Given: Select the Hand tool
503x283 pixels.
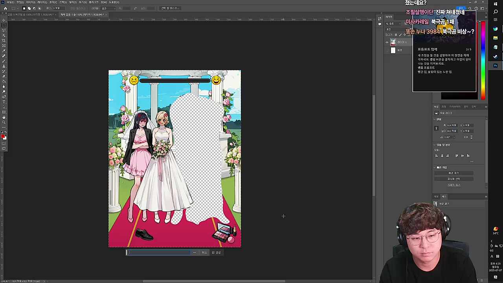Looking at the screenshot, I should [x=4, y=117].
